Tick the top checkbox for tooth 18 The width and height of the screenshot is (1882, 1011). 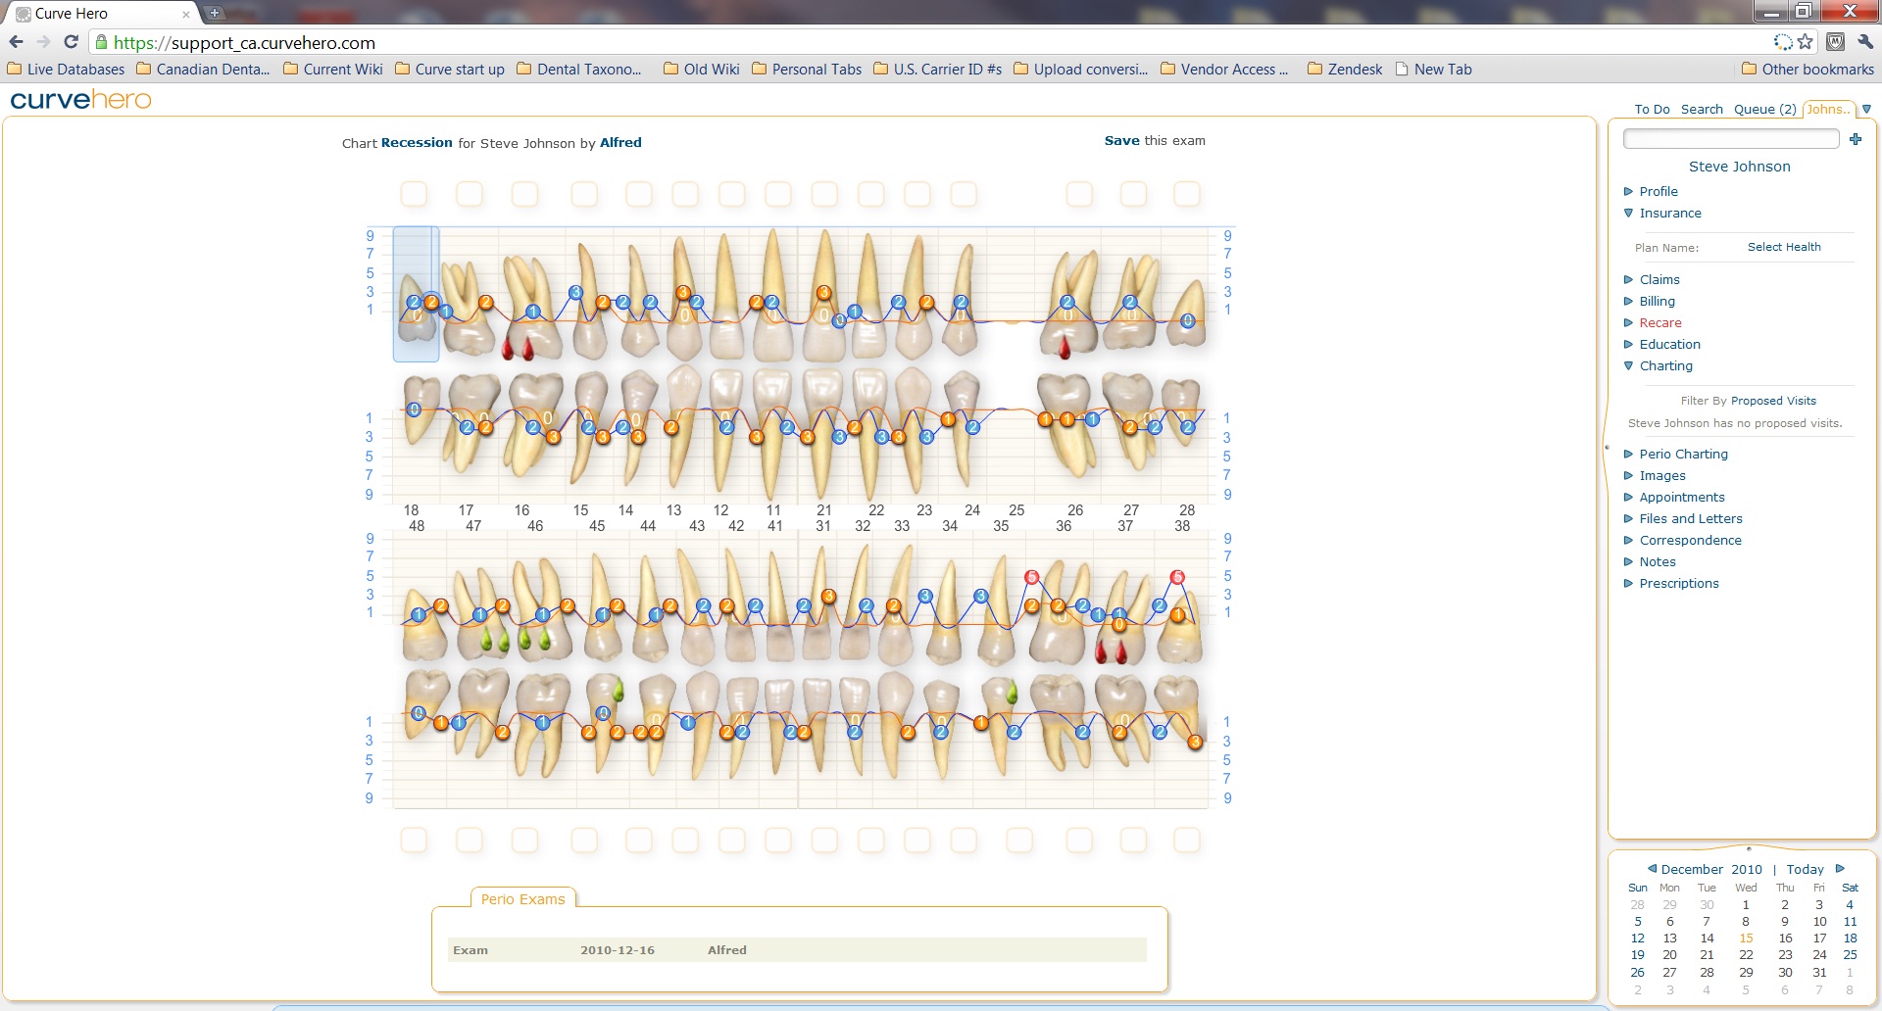coord(414,193)
